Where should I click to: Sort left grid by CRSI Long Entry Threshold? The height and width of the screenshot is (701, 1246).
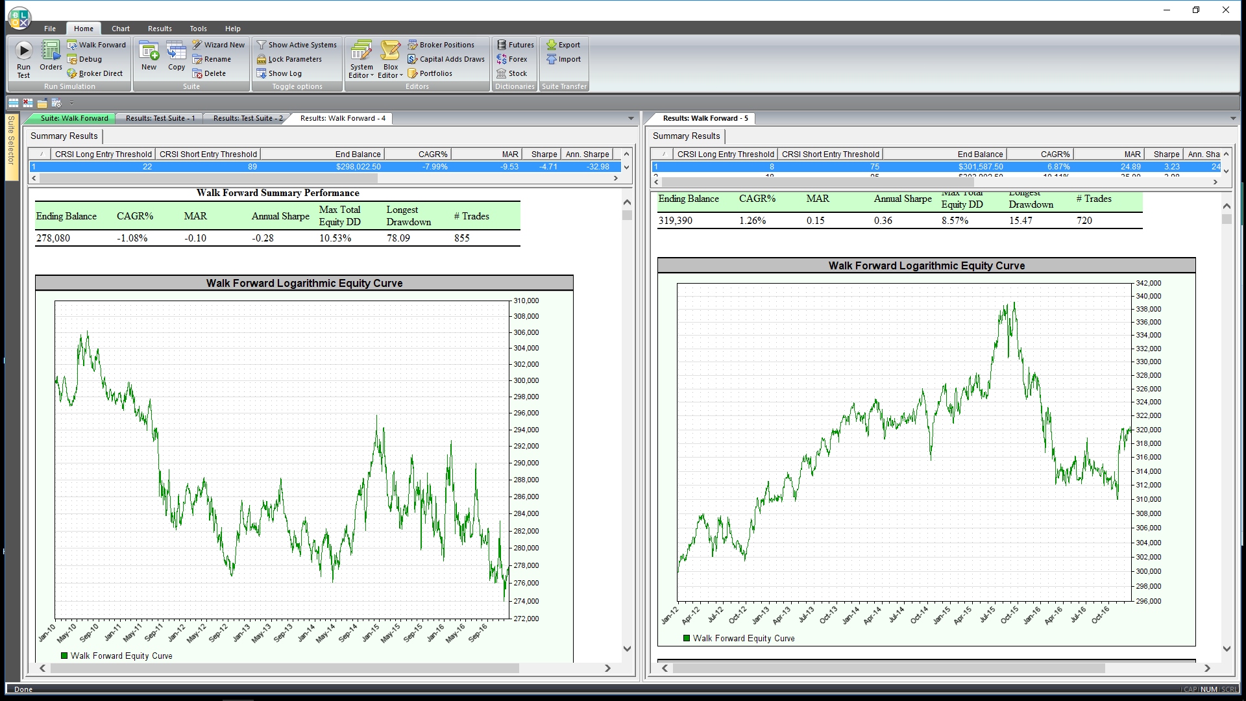coord(103,154)
